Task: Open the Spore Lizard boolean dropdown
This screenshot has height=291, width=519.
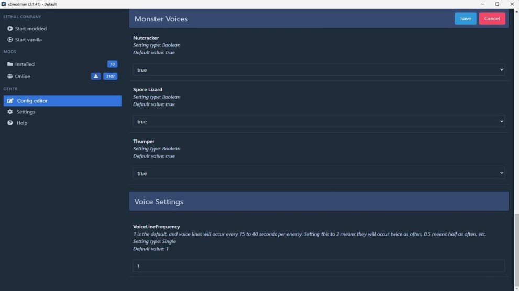Action: point(318,121)
